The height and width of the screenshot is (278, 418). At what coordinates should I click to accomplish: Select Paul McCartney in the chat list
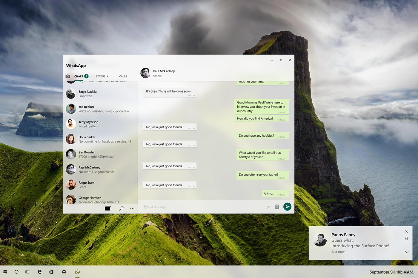tap(101, 170)
